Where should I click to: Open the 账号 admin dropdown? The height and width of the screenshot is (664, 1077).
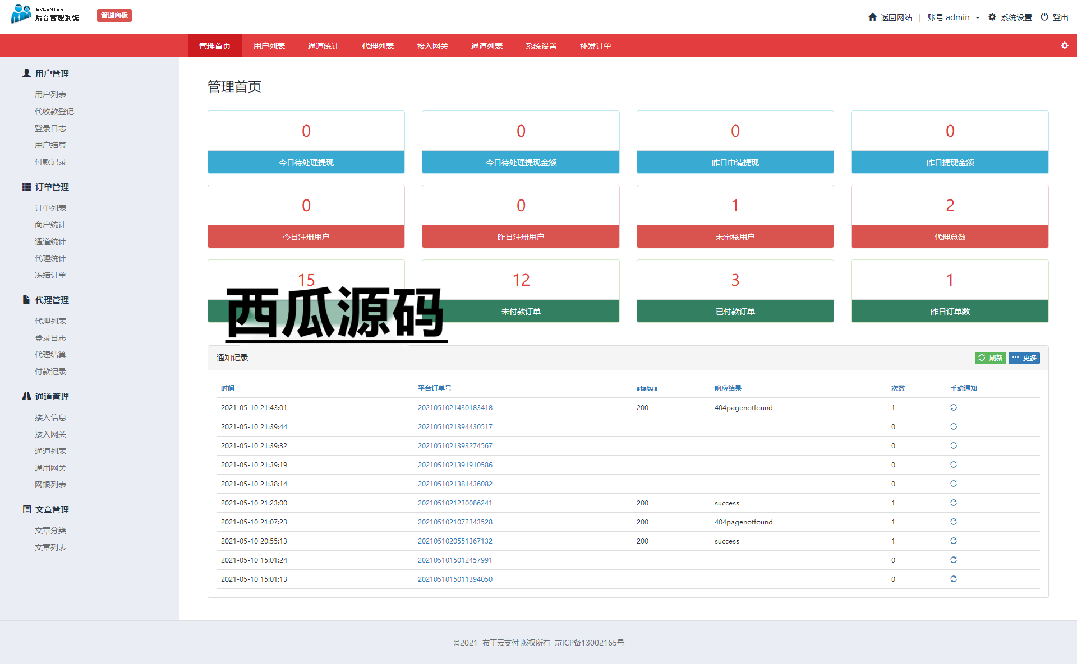954,17
